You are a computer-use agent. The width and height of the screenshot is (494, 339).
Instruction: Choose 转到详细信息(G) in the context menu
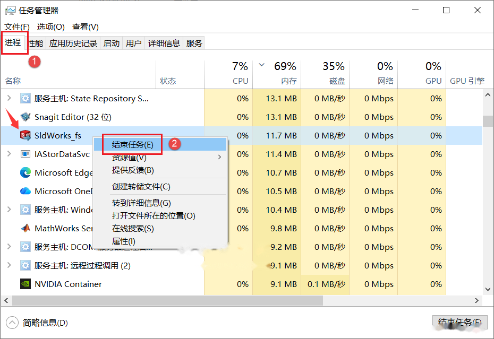(x=160, y=203)
